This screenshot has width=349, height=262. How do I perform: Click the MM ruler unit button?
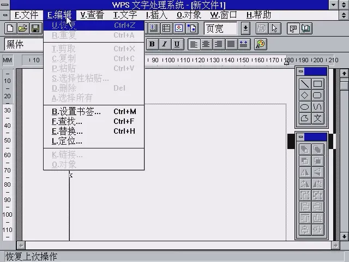point(7,60)
